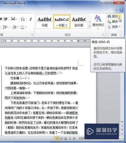The image size is (126, 143).
Task: Switch to Outline view
Action: pyautogui.click(x=70, y=138)
